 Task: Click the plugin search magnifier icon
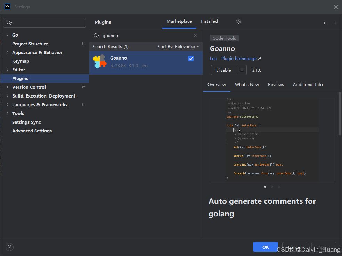click(96, 36)
